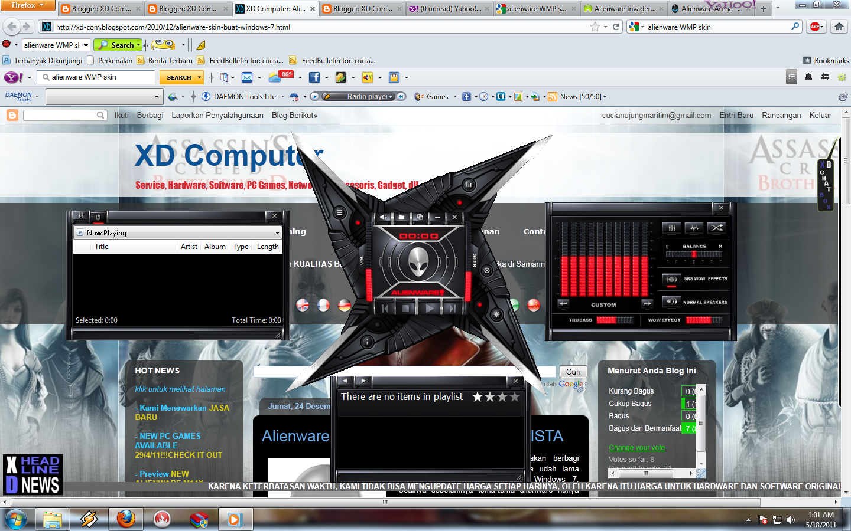Go to next item in bottom playlist panel

[x=363, y=381]
